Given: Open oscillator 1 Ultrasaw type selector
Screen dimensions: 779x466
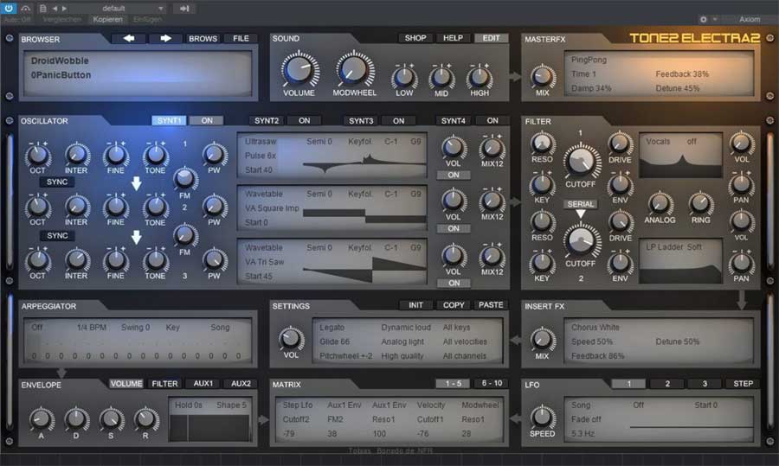Looking at the screenshot, I should [261, 142].
